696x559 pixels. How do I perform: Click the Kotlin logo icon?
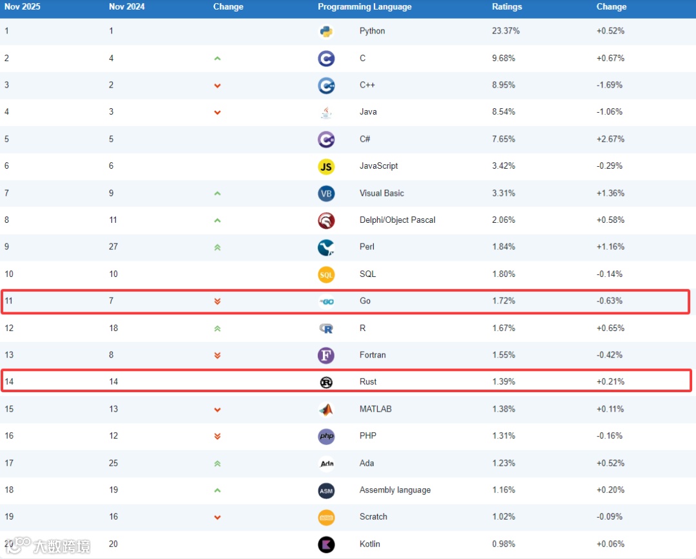click(x=326, y=545)
